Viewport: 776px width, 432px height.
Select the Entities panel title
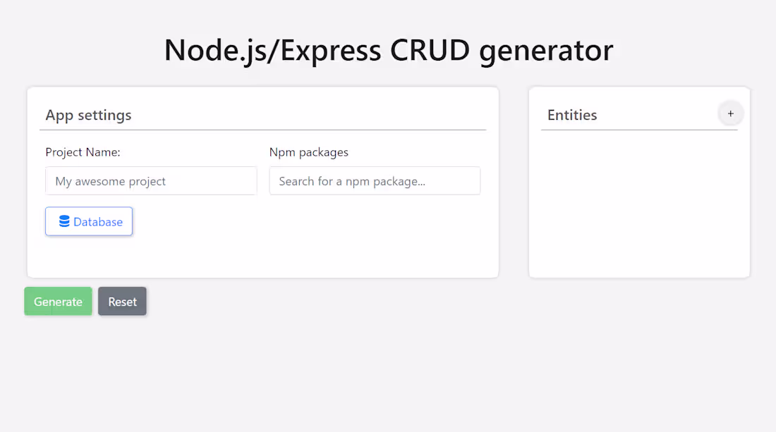click(x=572, y=115)
